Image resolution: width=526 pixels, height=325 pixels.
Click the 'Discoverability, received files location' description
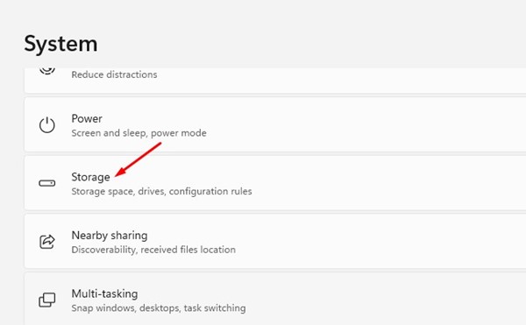click(x=153, y=250)
